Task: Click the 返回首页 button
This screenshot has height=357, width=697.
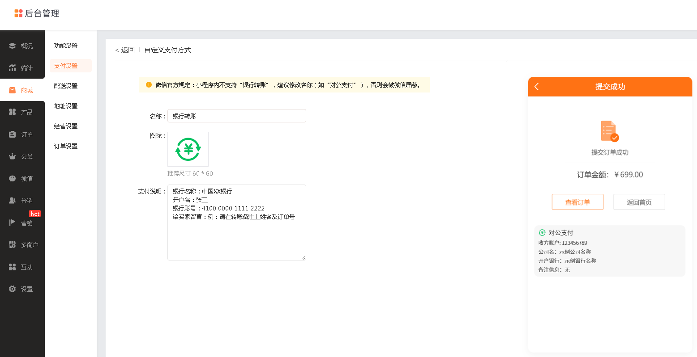Action: click(639, 202)
